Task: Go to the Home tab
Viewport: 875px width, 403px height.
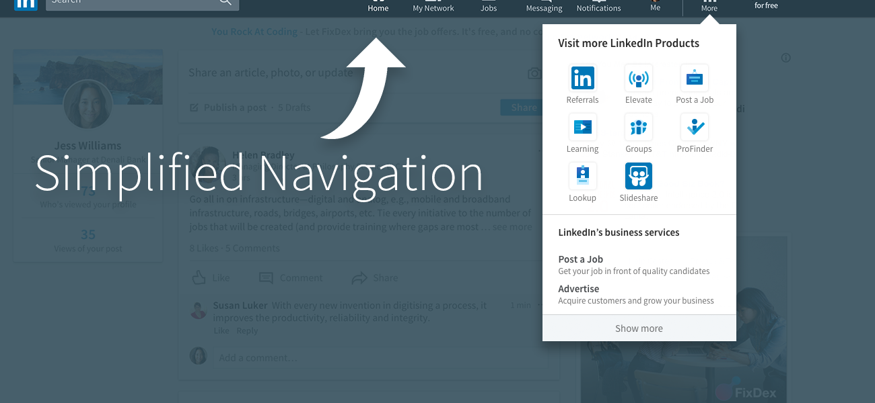Action: (378, 7)
